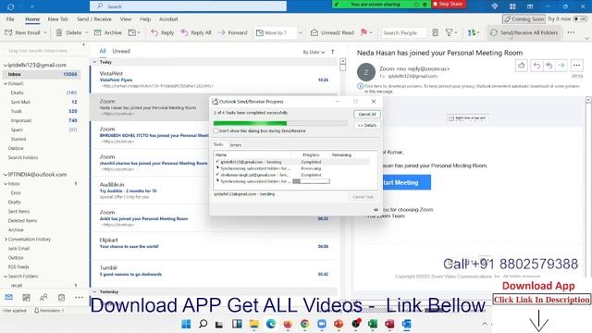Open the Acrobat tab
592x333 pixels.
click(168, 18)
